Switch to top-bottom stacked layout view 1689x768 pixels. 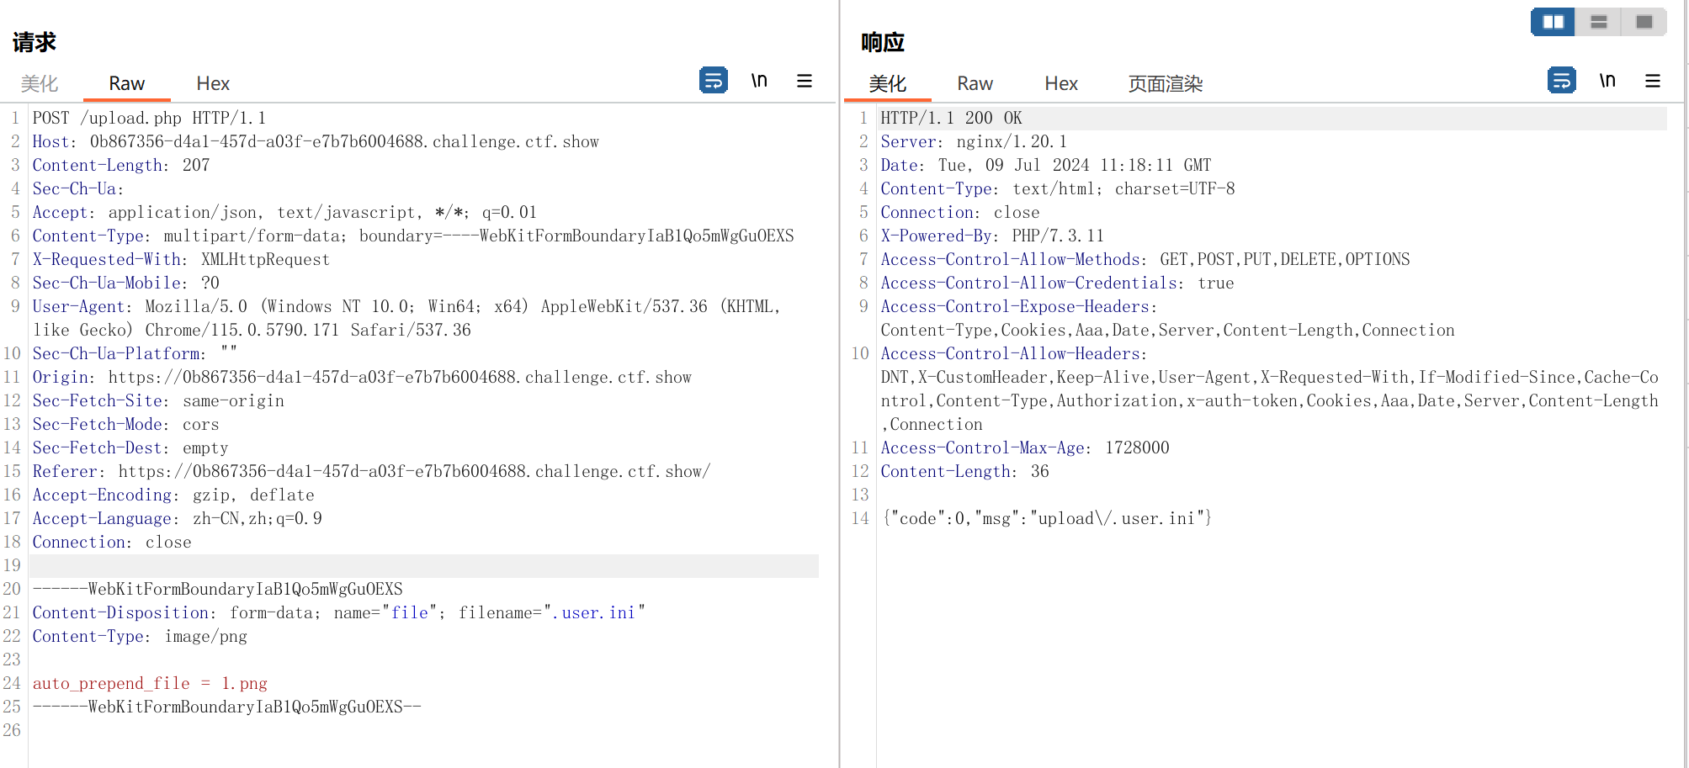[x=1599, y=22]
